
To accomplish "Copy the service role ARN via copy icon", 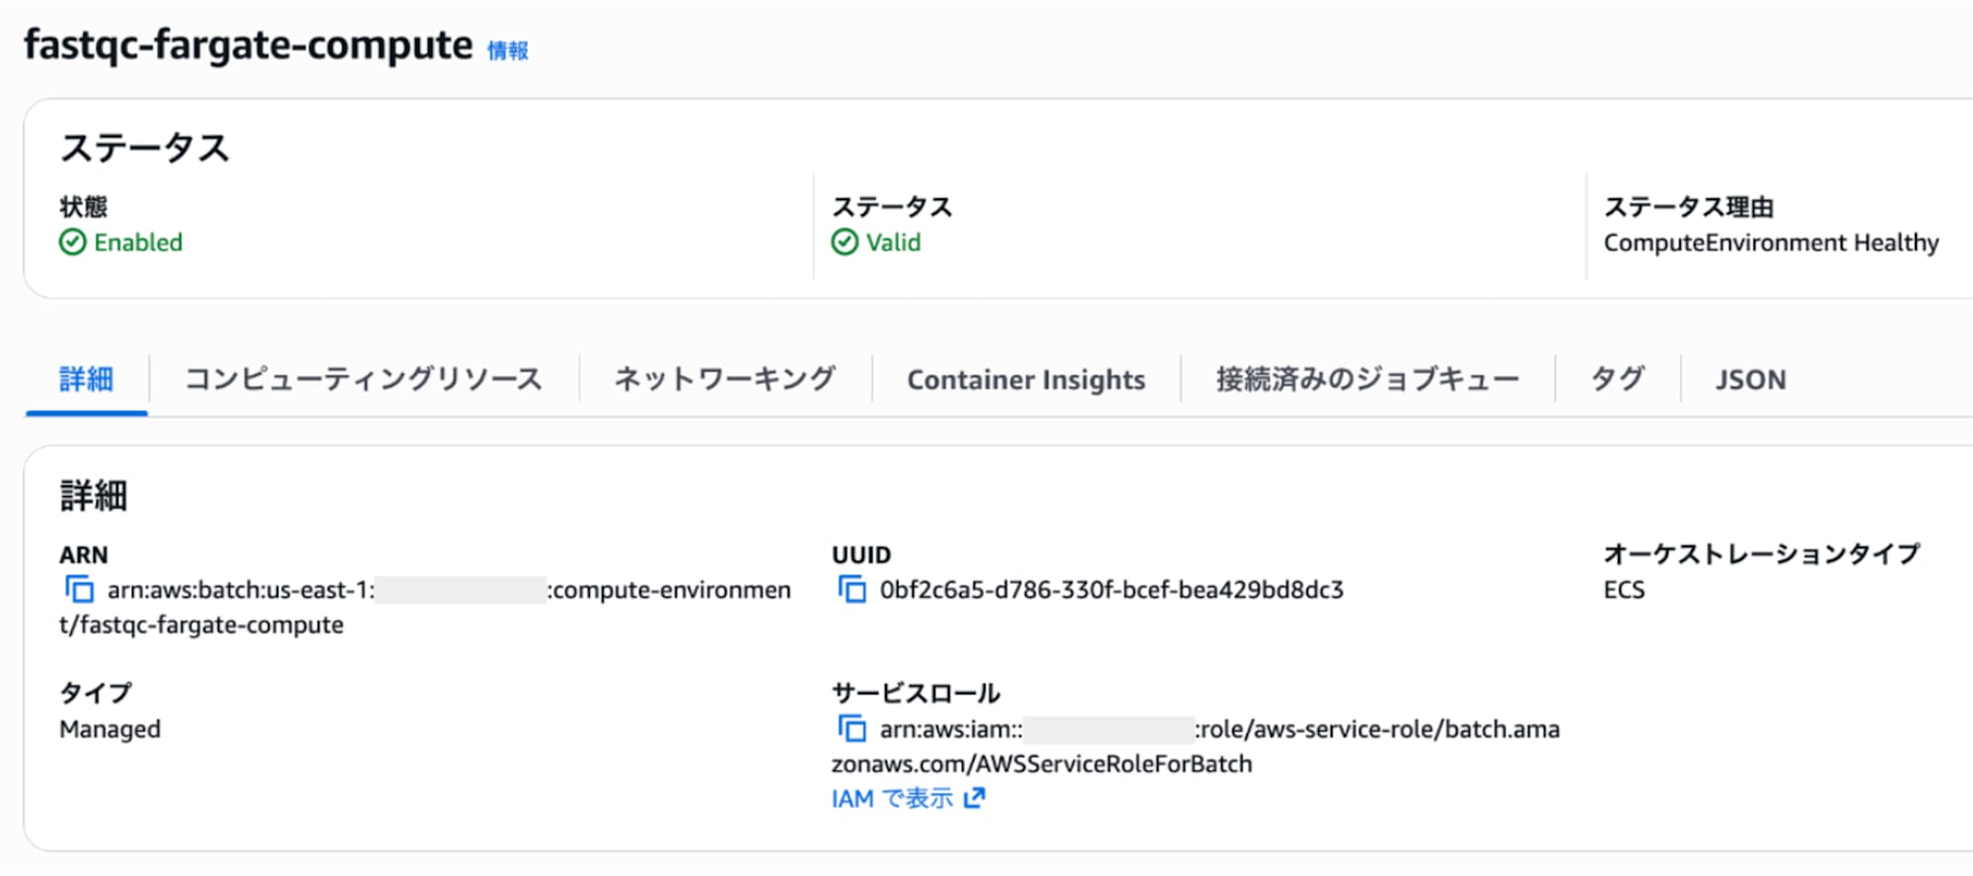I will coord(851,728).
